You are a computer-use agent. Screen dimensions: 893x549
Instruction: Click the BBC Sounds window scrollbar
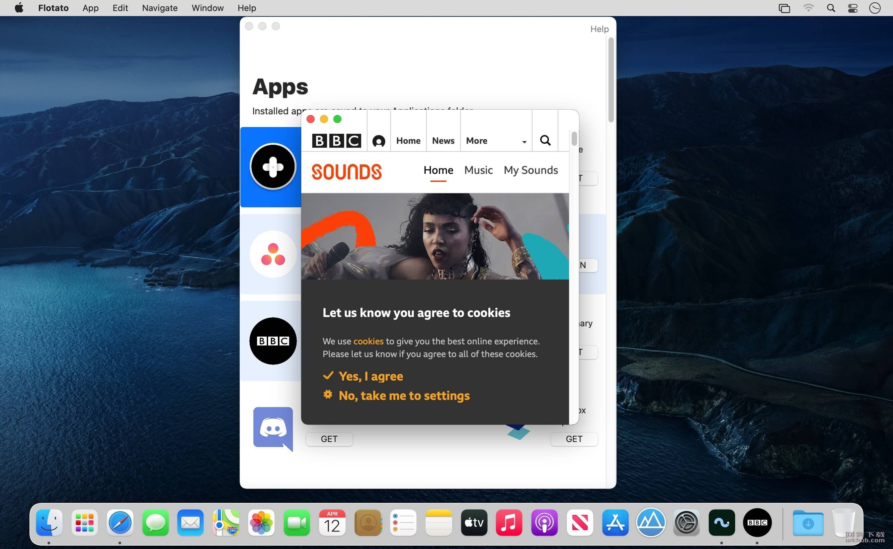pyautogui.click(x=574, y=138)
